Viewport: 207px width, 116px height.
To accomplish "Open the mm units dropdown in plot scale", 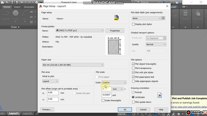I will [118, 89].
